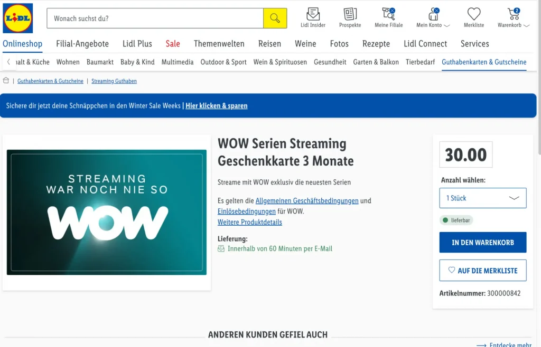
Task: Click the Lidl logo
Action: coord(18,18)
